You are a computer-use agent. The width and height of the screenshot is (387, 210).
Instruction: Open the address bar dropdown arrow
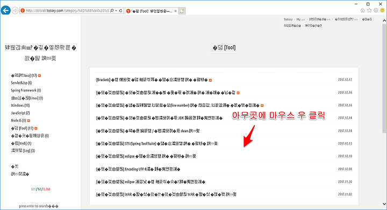point(116,11)
